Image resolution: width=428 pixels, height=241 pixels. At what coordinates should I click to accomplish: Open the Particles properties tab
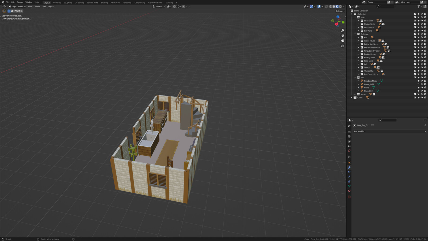(349, 172)
